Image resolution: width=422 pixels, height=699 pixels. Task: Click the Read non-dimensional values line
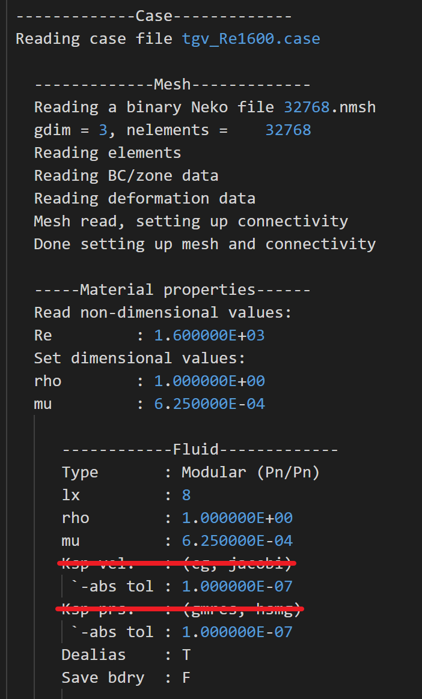pos(163,313)
